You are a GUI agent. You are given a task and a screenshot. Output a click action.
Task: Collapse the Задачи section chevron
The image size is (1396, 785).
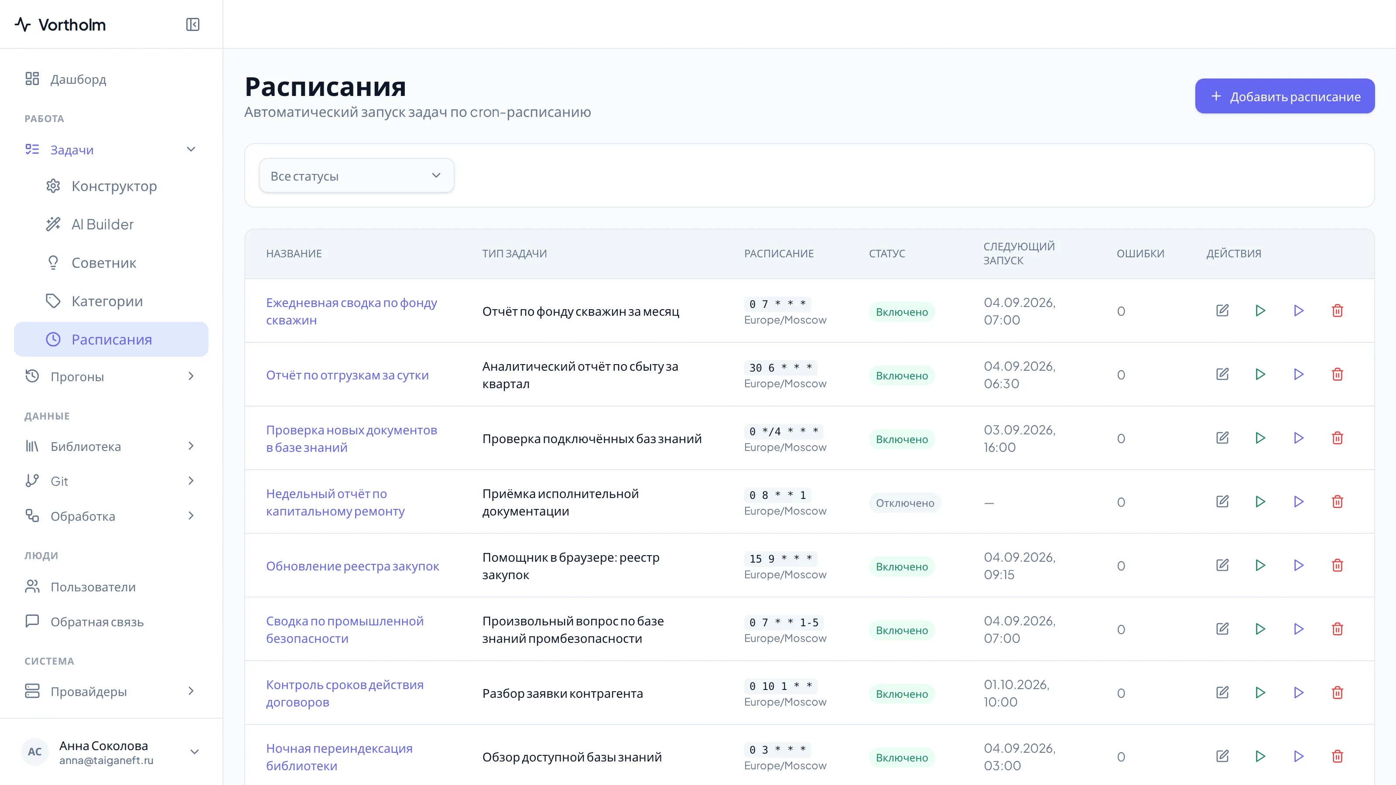[191, 150]
